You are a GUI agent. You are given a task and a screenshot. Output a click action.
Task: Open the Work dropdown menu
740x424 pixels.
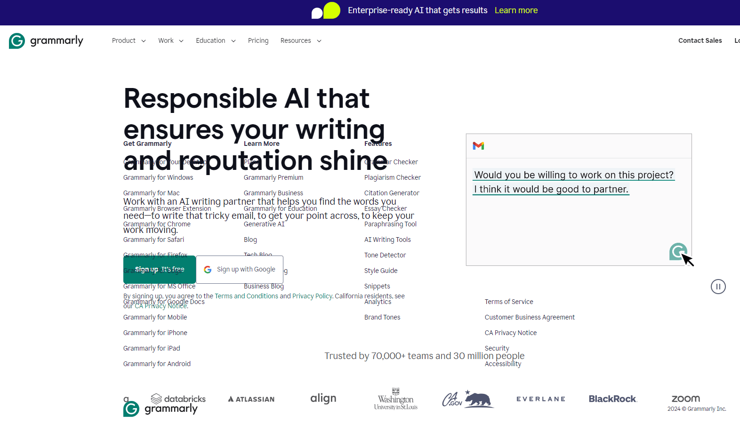[170, 41]
